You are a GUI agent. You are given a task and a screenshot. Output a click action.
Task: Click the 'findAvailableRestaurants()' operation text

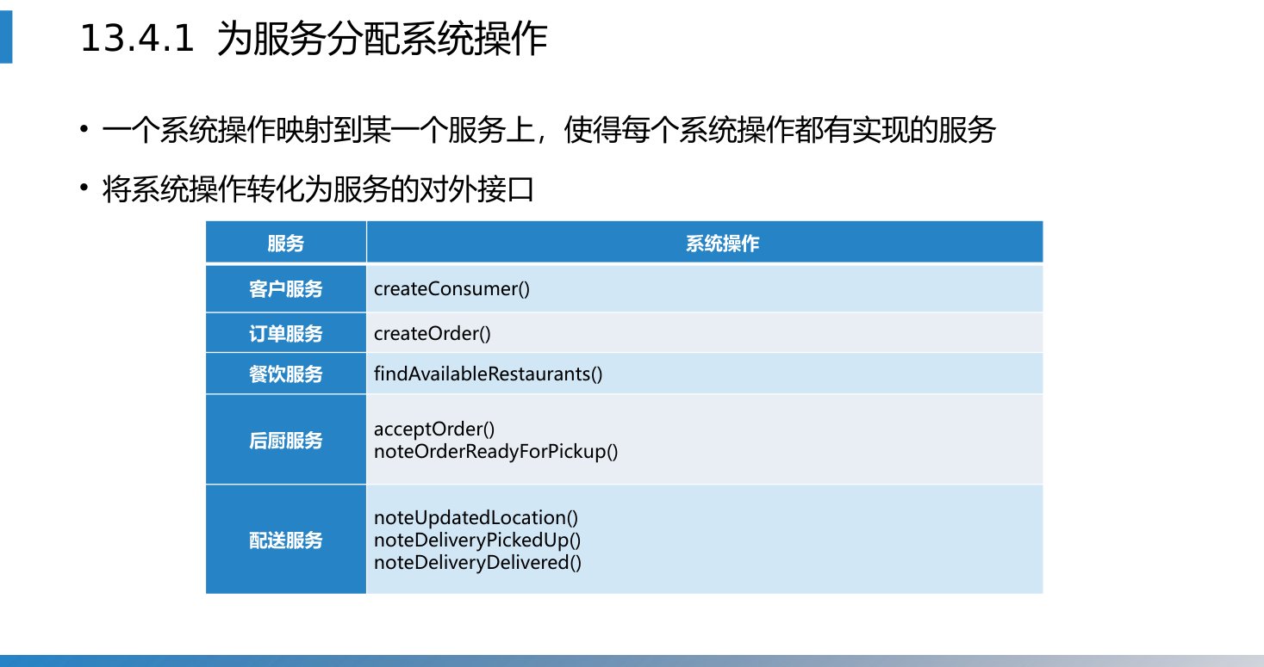click(489, 374)
